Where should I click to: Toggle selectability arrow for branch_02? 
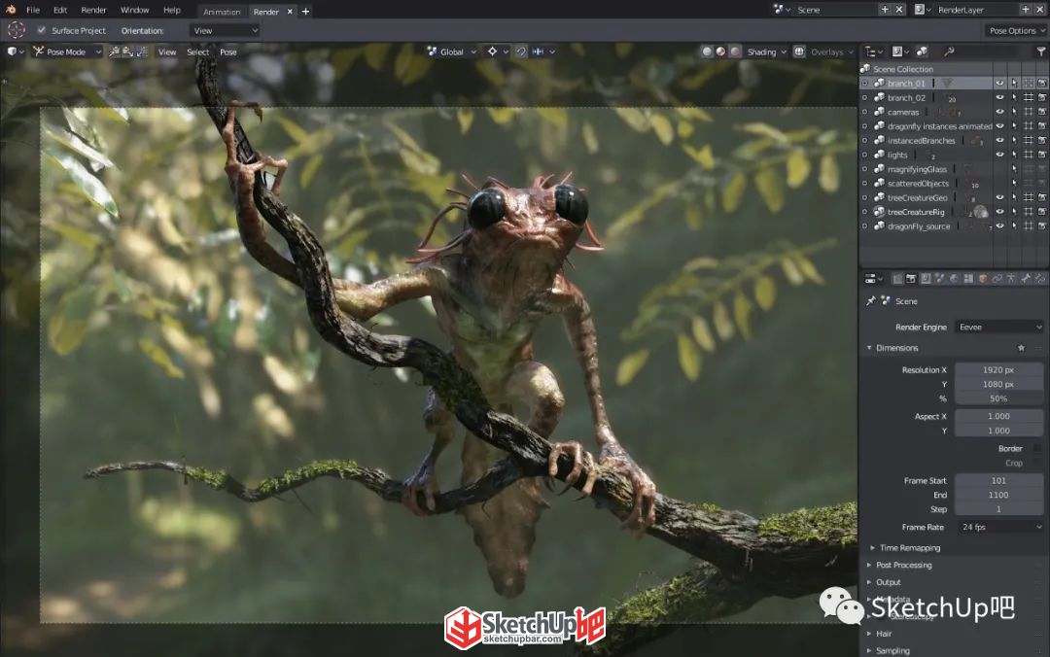coord(1014,98)
